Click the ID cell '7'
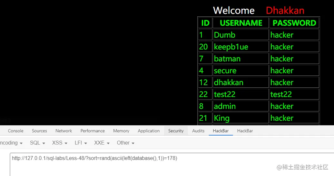Viewport: 334px width, 176px height. pyautogui.click(x=205, y=58)
